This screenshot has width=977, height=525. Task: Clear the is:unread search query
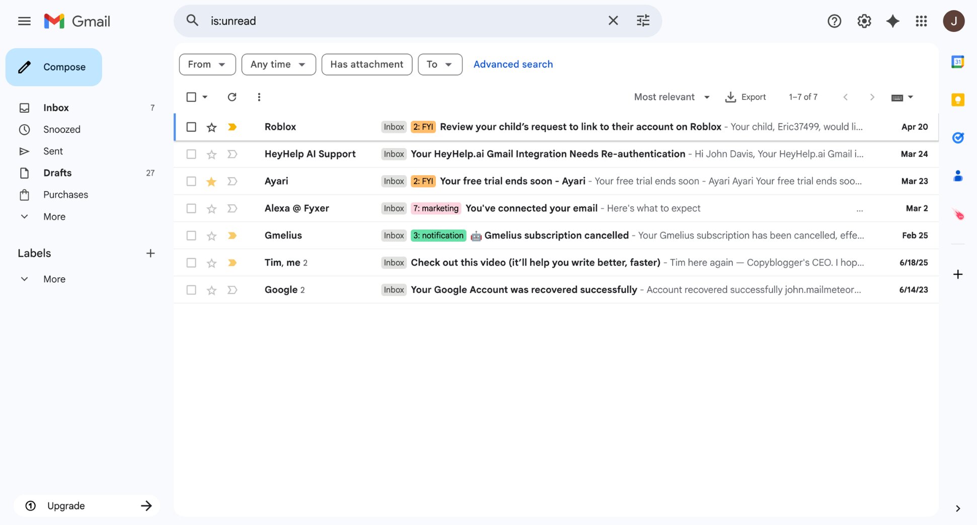point(613,21)
